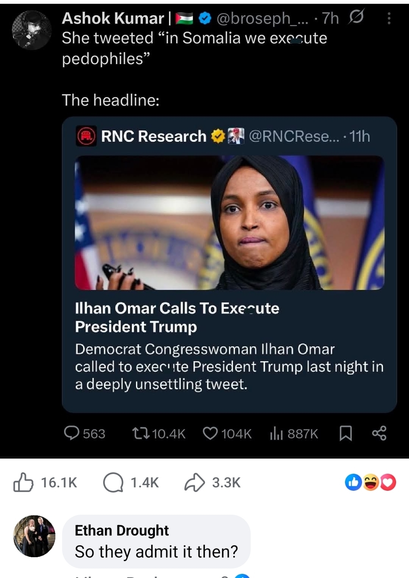Open Ashok Kumar's profile picture
409x578 pixels.
pyautogui.click(x=32, y=30)
